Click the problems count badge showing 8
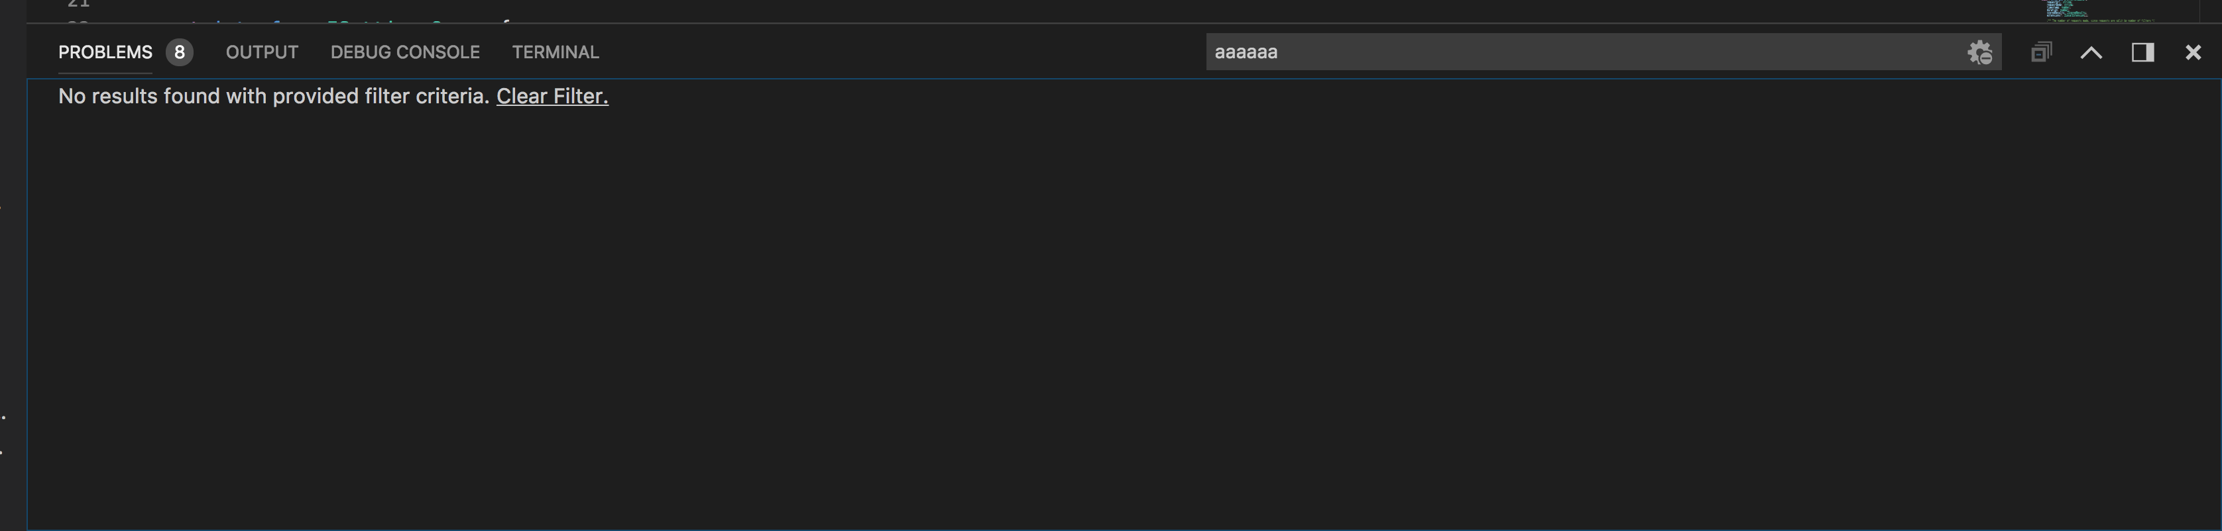Viewport: 2222px width, 531px height. click(x=180, y=52)
